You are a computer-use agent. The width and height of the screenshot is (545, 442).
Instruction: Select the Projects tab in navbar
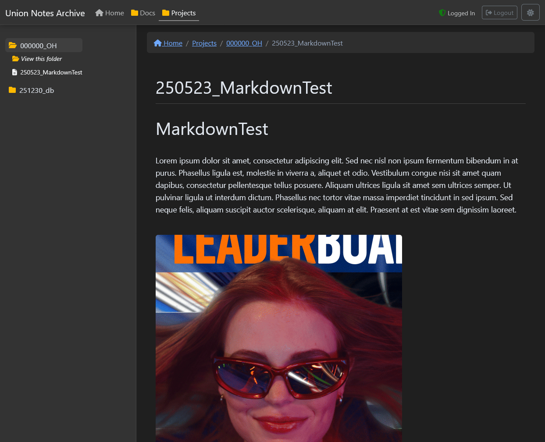tap(179, 13)
